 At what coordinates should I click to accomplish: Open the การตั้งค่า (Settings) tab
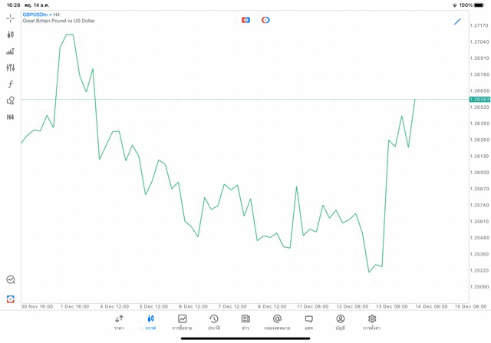pyautogui.click(x=372, y=322)
